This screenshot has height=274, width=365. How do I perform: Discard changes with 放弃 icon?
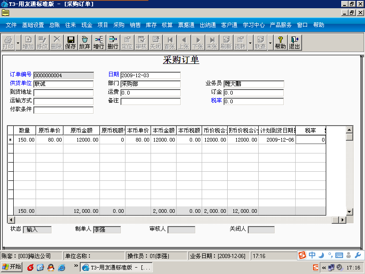click(x=84, y=42)
